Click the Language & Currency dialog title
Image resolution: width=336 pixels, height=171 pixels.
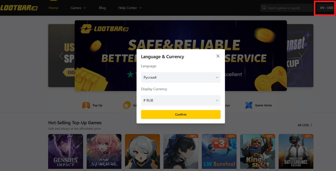162,57
